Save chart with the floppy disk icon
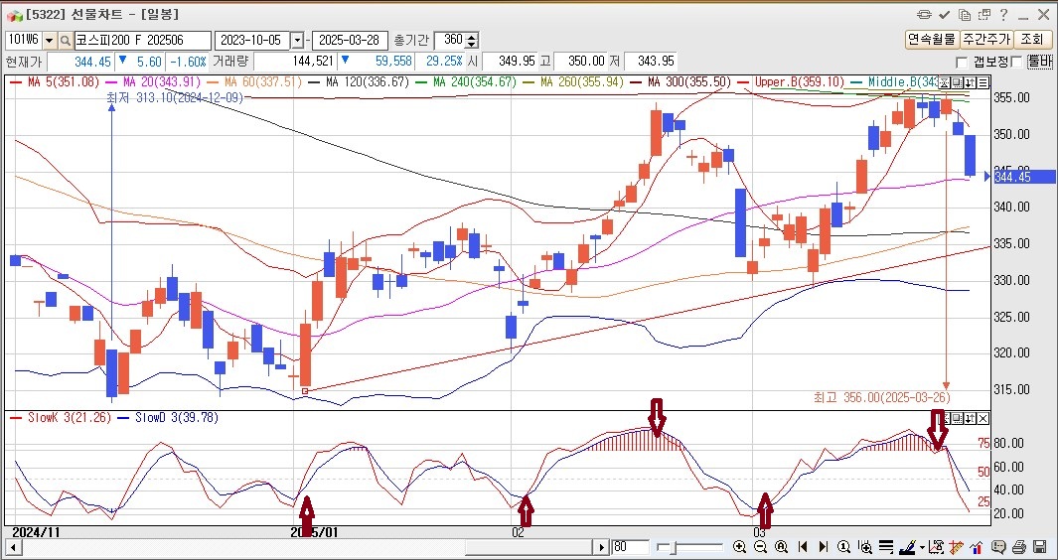The image size is (1058, 560). 1040,547
